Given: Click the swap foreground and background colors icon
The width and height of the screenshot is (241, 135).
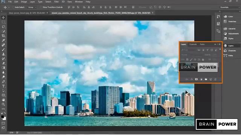Looking at the screenshot, I should (5, 113).
